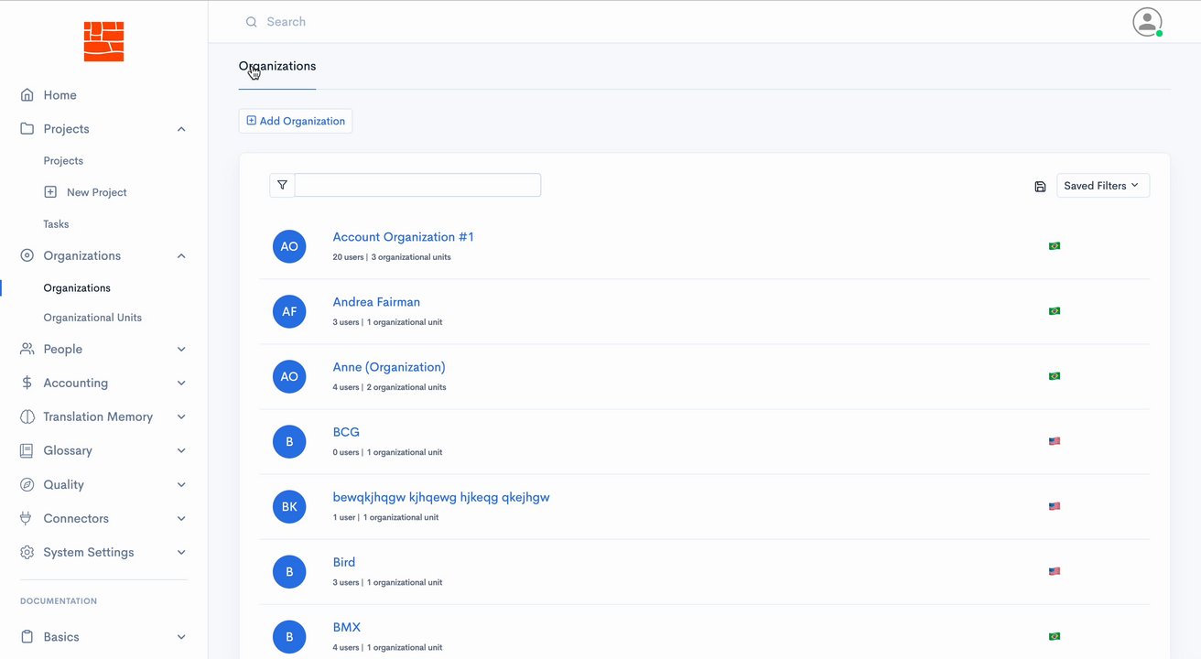The width and height of the screenshot is (1201, 659).
Task: Open BCG organization link
Action: 346,432
